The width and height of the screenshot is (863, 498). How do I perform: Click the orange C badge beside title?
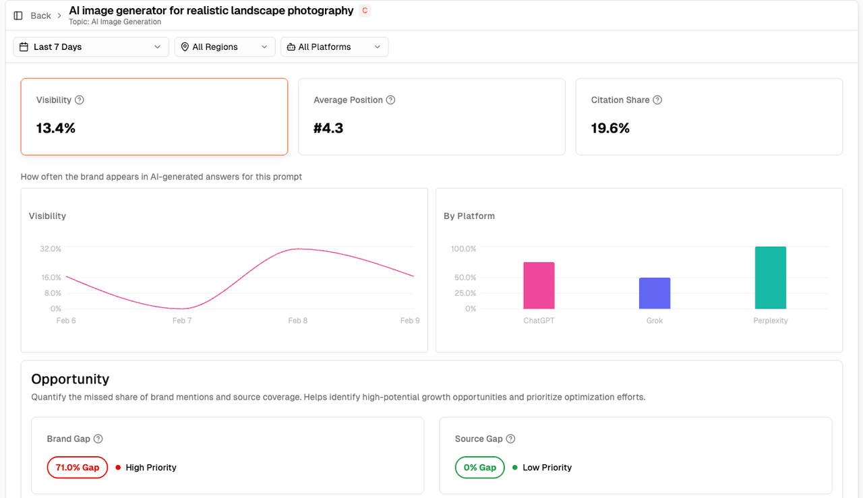(x=365, y=11)
